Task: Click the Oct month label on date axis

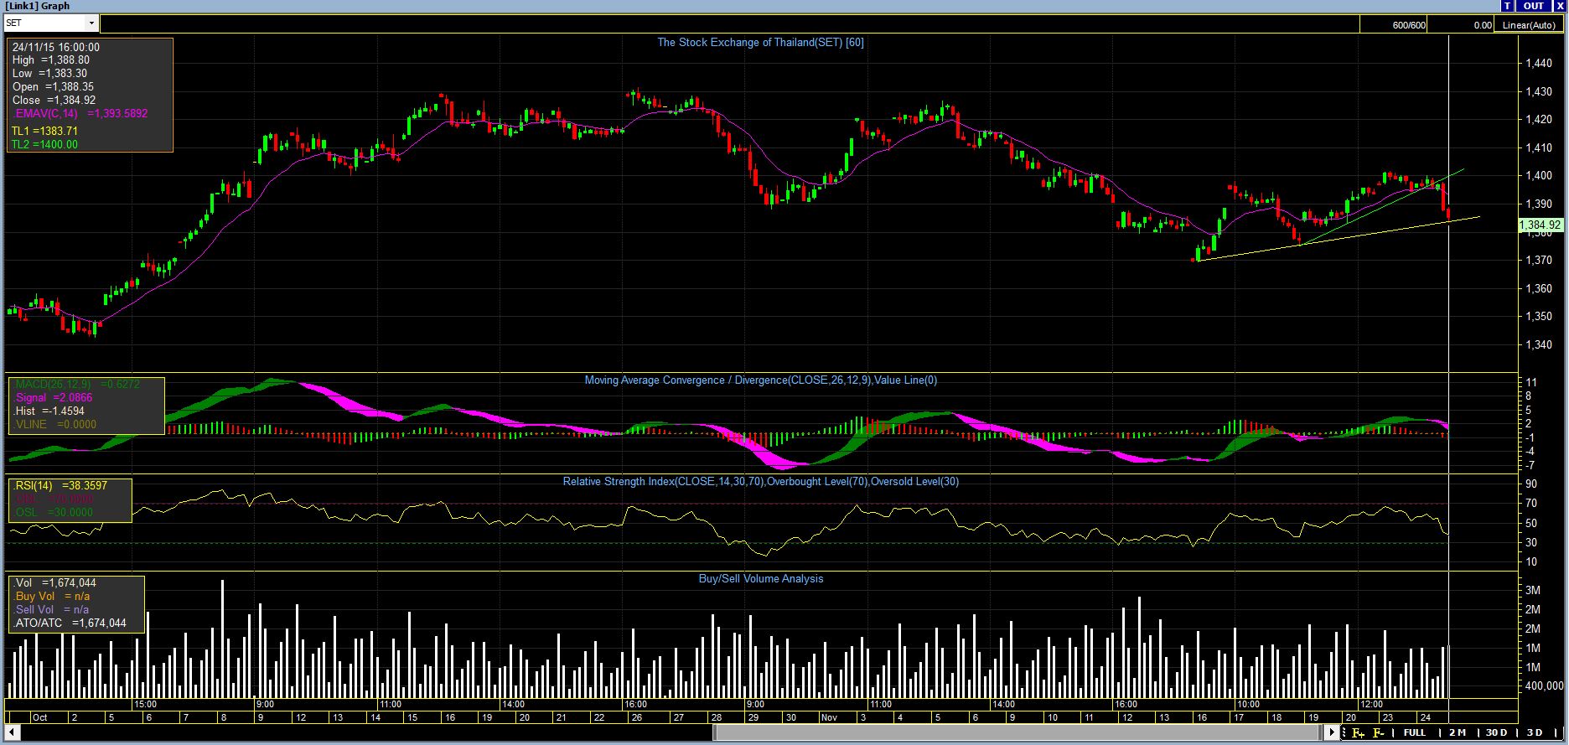Action: point(39,717)
